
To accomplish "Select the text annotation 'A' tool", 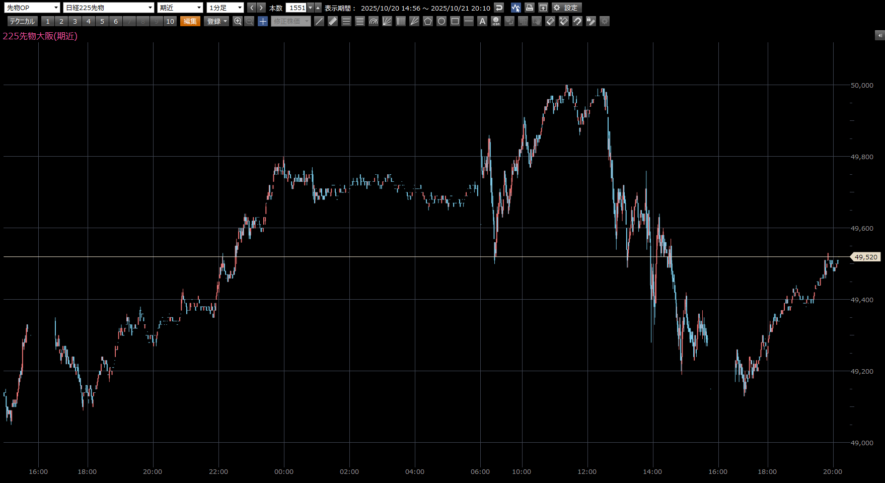I will (x=482, y=21).
